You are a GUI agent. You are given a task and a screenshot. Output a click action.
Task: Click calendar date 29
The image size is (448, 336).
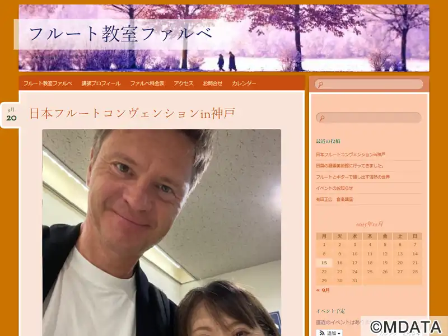click(x=324, y=281)
